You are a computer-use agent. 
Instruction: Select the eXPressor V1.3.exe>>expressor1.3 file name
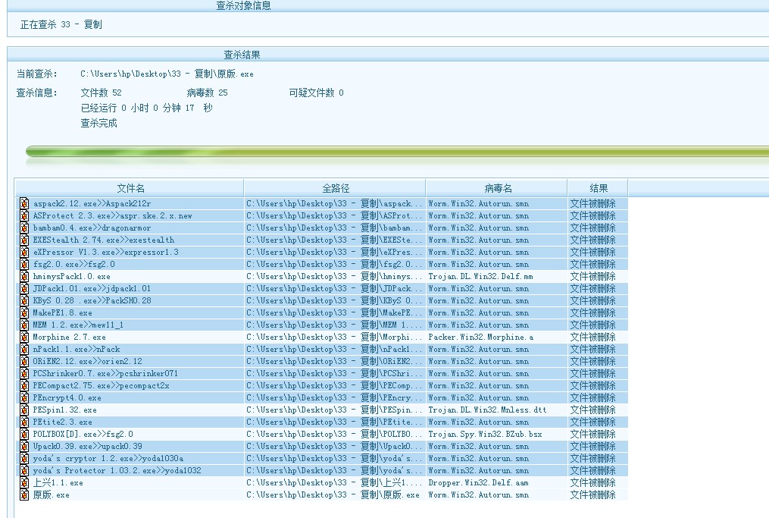point(105,252)
